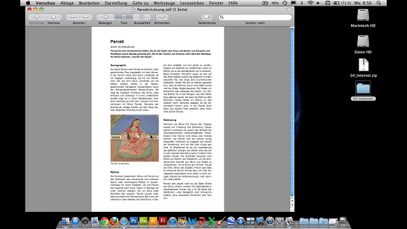Click the scroll down arrow of the window
This screenshot has height=229, width=407.
292,205
